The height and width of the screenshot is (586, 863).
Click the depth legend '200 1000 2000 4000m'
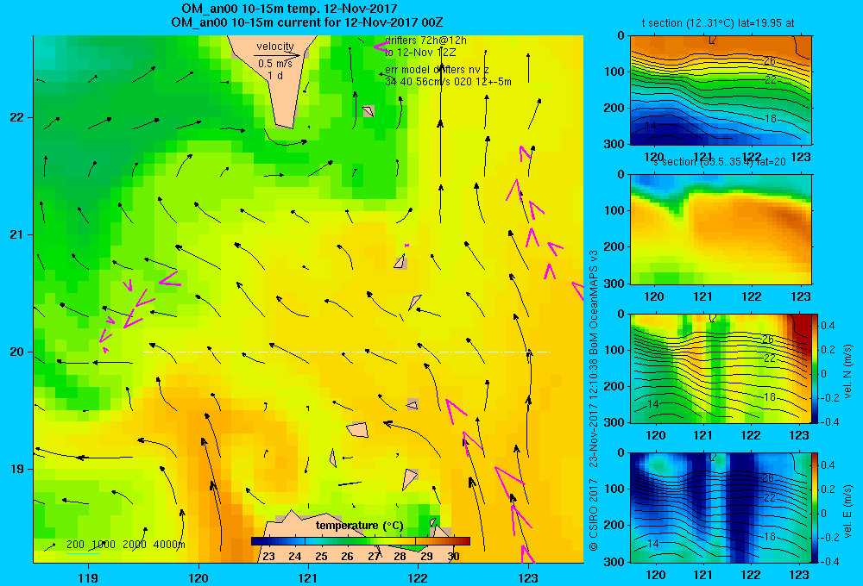point(125,545)
